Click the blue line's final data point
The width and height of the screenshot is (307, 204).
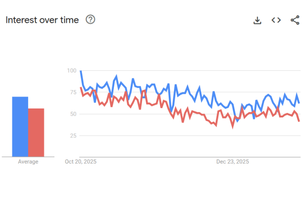click(x=299, y=102)
